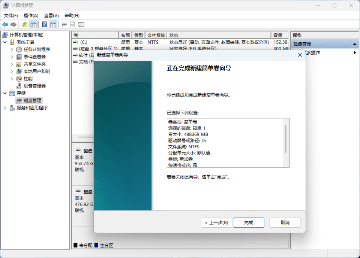360x258 pixels.
Task: Click the 布局 column header
Action: point(125,35)
